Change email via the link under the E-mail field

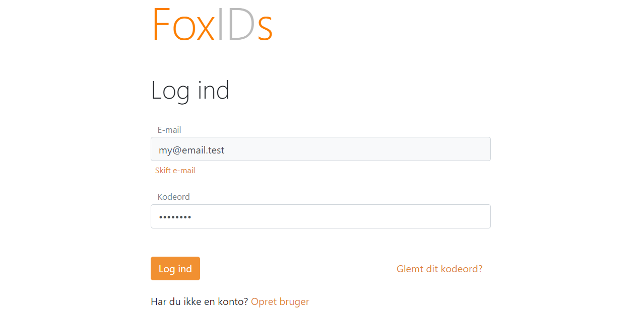175,171
